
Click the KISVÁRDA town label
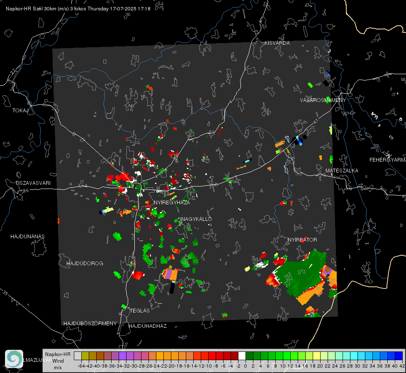(277, 43)
